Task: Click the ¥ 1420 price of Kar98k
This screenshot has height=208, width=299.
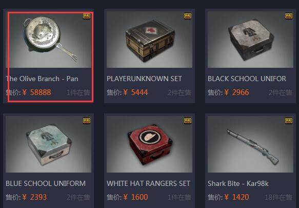Action: 236,197
